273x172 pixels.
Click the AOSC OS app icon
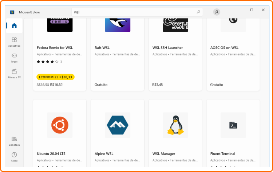(x=233, y=25)
